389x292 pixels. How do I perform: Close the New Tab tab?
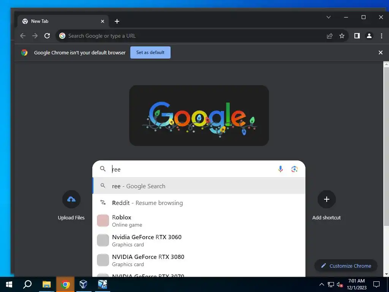click(103, 21)
